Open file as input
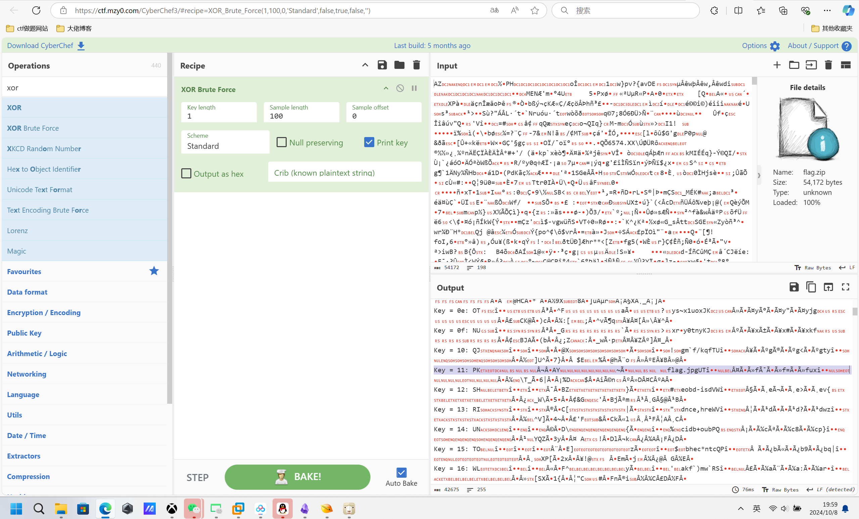The height and width of the screenshot is (519, 859). pos(811,65)
